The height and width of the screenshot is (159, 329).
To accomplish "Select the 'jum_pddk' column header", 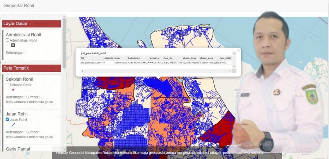I will 226,58.
